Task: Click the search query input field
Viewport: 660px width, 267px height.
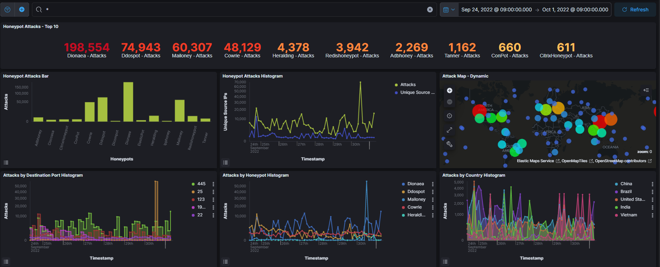Action: tap(234, 10)
